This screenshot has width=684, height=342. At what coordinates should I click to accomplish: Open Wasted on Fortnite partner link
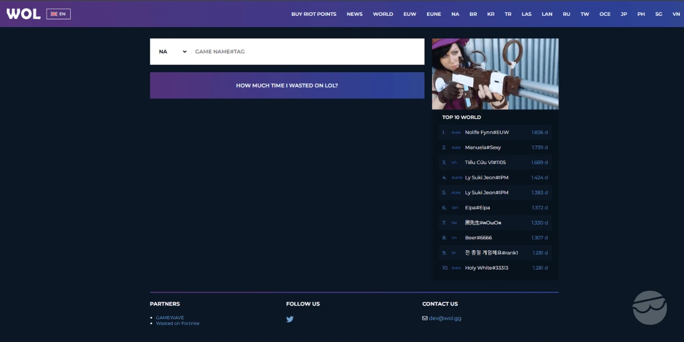click(178, 323)
